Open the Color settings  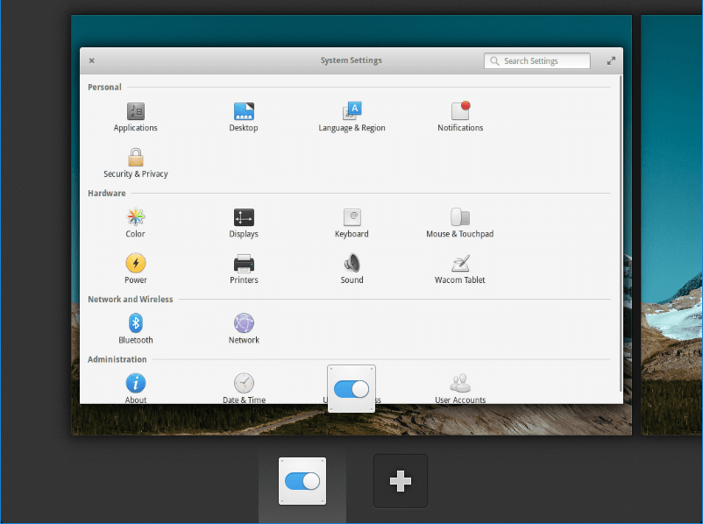point(135,223)
